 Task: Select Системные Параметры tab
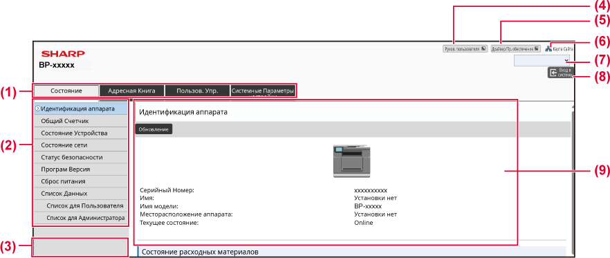[x=263, y=91]
